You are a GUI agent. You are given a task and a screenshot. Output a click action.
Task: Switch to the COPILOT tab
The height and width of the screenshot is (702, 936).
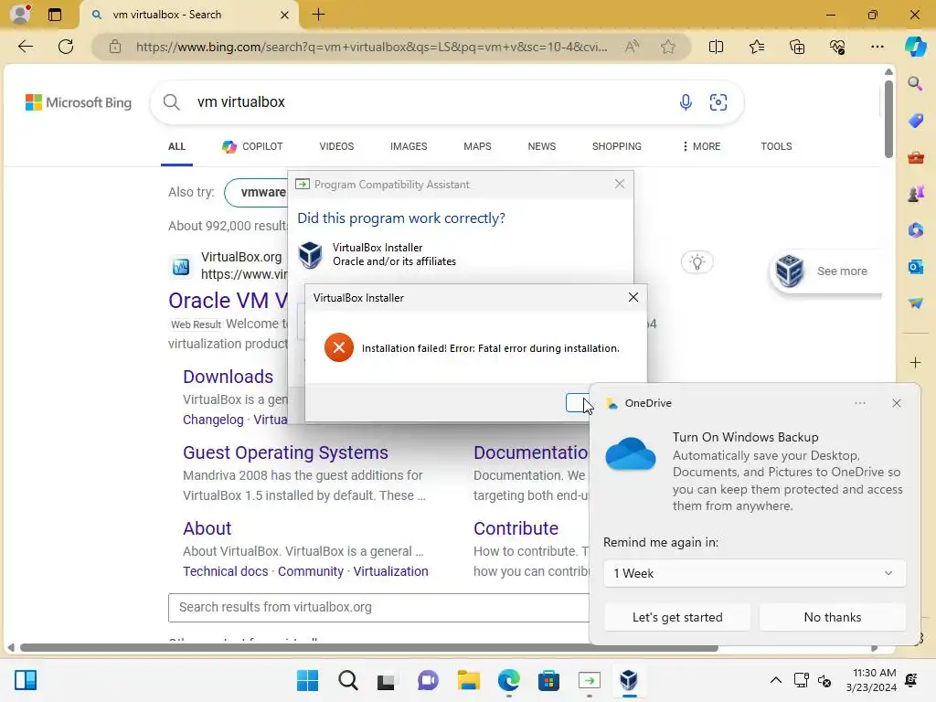pyautogui.click(x=252, y=146)
